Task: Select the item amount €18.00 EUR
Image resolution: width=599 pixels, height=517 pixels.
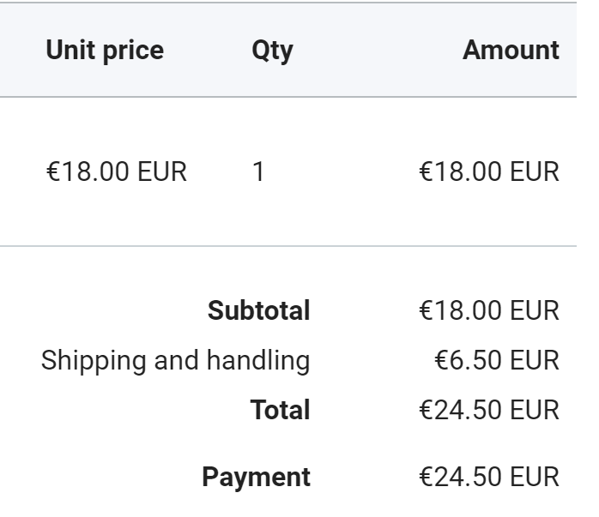Action: point(489,171)
